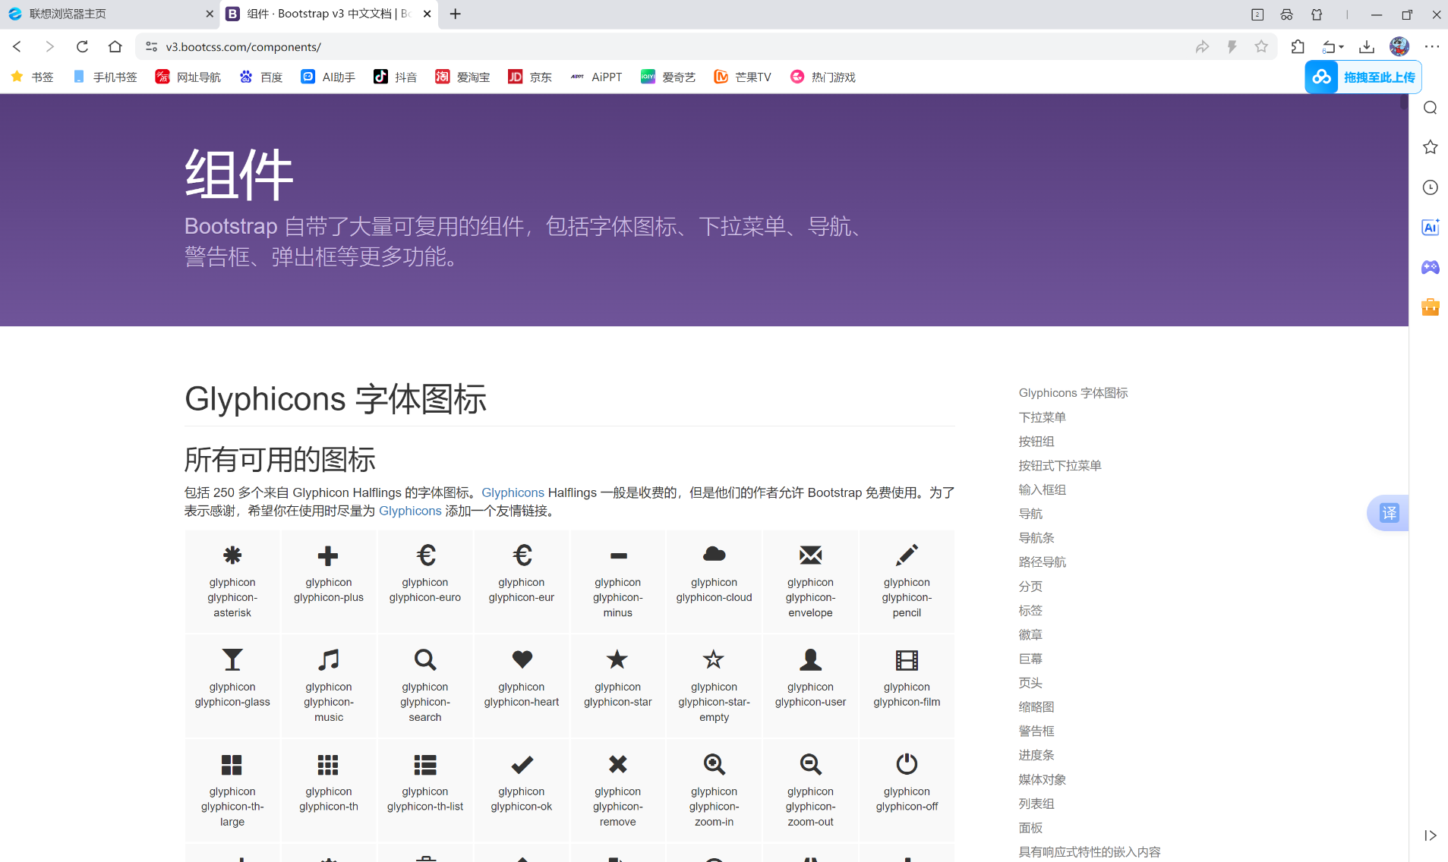The image size is (1448, 862).
Task: Click the cloud upload drag-here button
Action: click(1363, 77)
